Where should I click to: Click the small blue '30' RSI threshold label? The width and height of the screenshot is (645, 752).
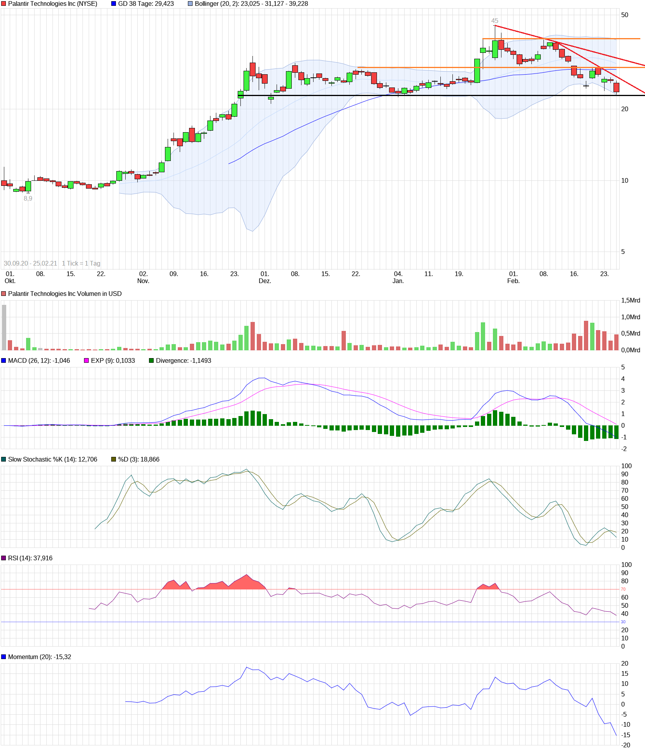pyautogui.click(x=623, y=622)
